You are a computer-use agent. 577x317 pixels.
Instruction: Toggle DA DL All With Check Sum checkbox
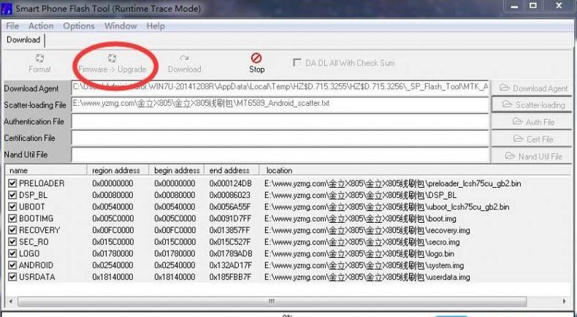coord(297,63)
